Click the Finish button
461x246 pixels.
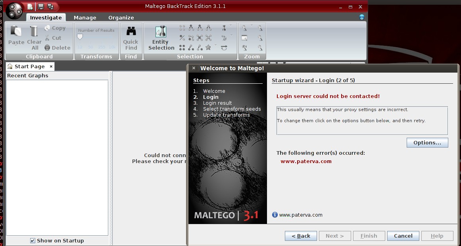point(369,236)
